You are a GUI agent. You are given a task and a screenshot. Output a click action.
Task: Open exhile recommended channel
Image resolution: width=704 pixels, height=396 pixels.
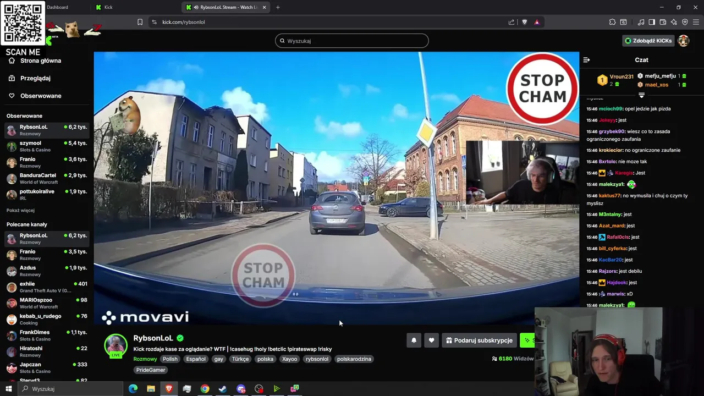47,287
